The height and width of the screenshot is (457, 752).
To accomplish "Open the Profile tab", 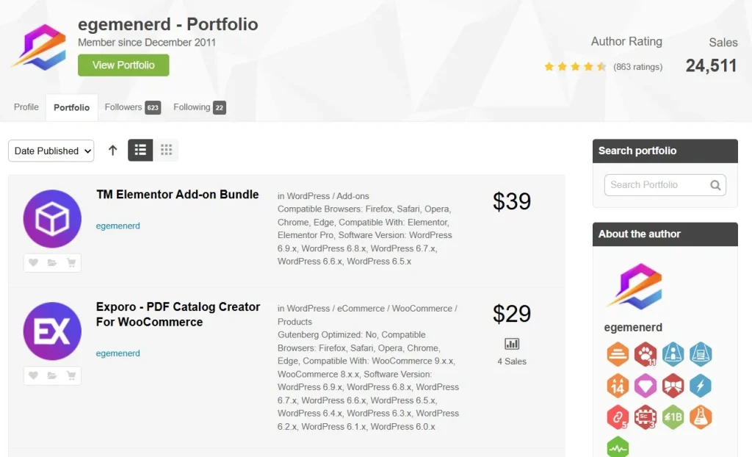I will [26, 107].
